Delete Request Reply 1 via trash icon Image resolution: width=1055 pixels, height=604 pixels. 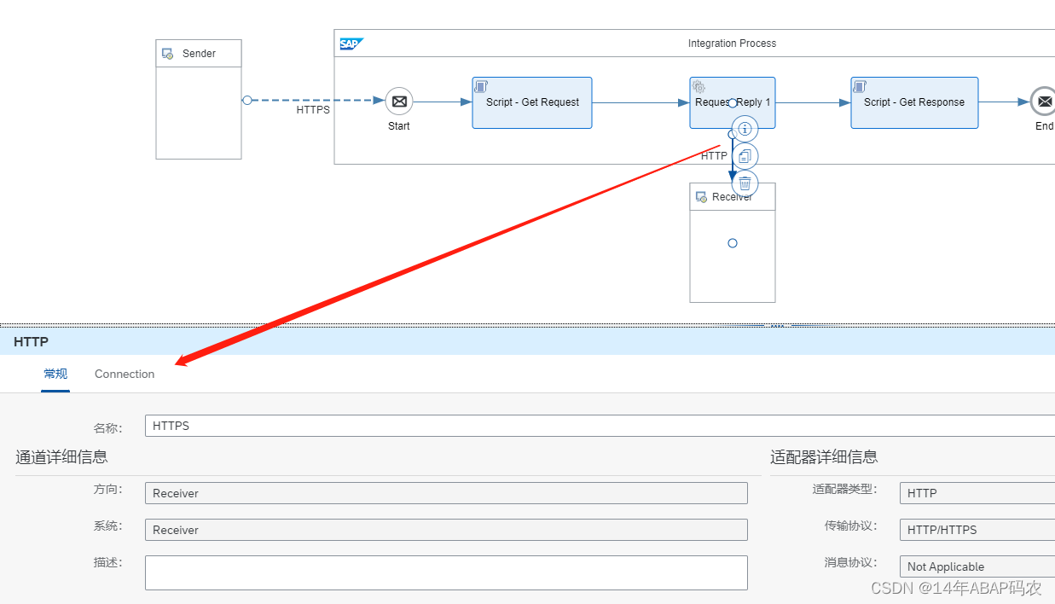coord(745,183)
